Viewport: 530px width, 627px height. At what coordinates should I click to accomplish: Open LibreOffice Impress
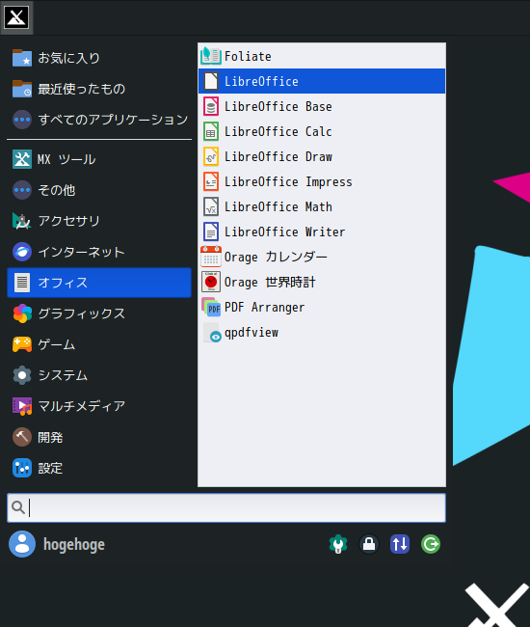click(x=322, y=181)
